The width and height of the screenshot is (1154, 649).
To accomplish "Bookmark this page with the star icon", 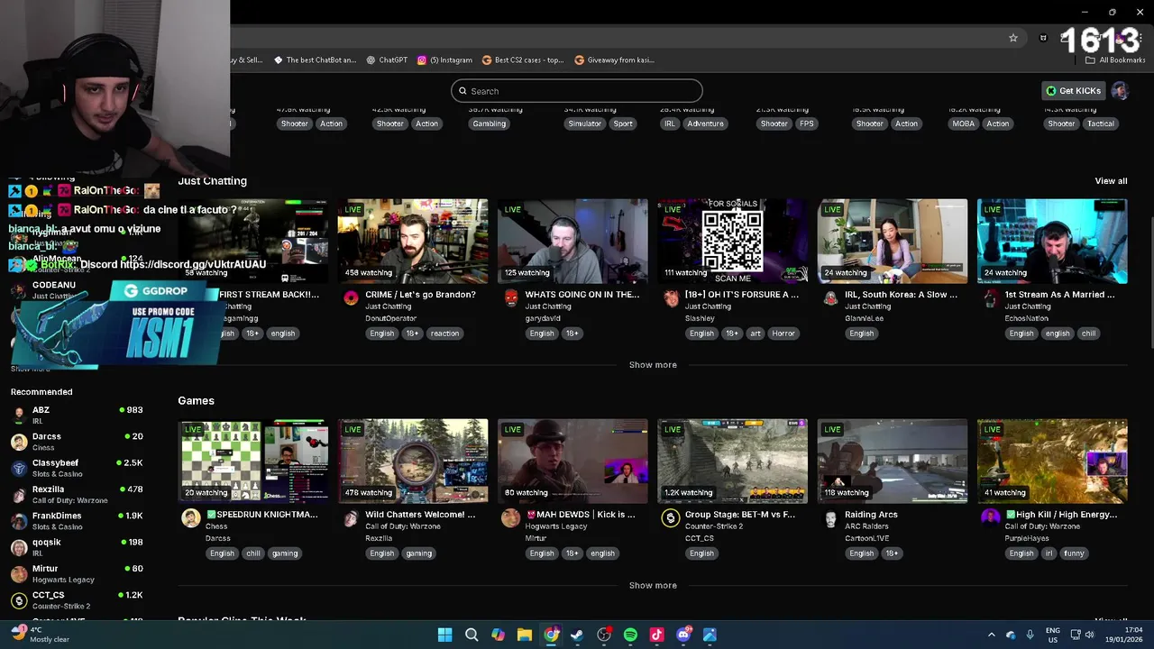I will pyautogui.click(x=1013, y=38).
